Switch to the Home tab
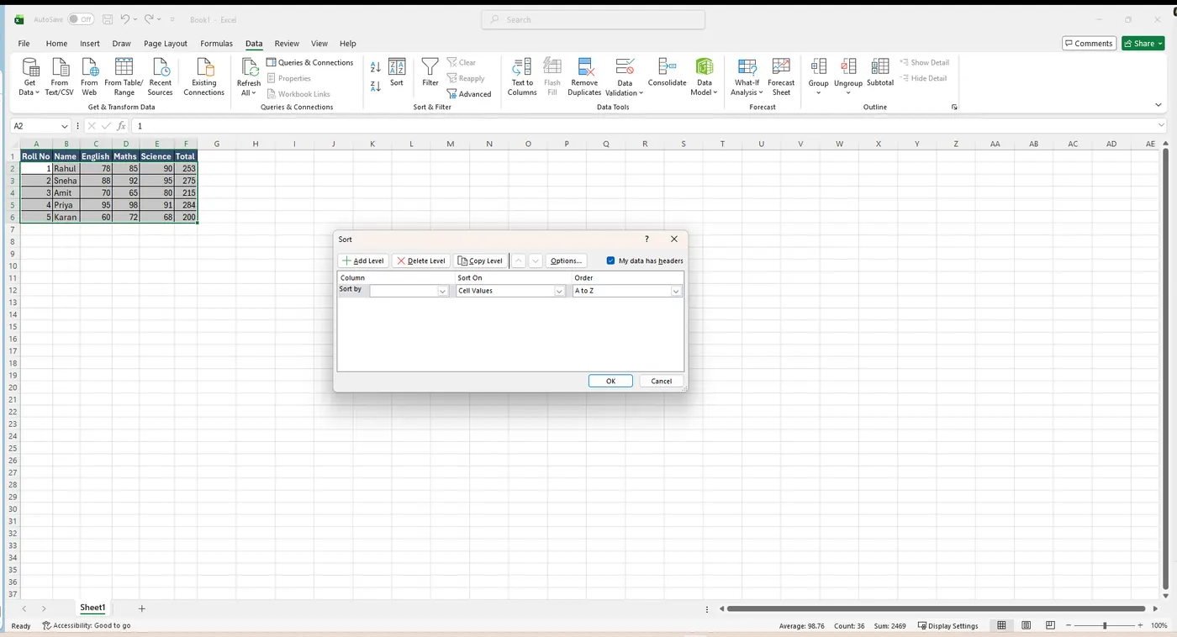This screenshot has width=1177, height=637. pyautogui.click(x=56, y=44)
